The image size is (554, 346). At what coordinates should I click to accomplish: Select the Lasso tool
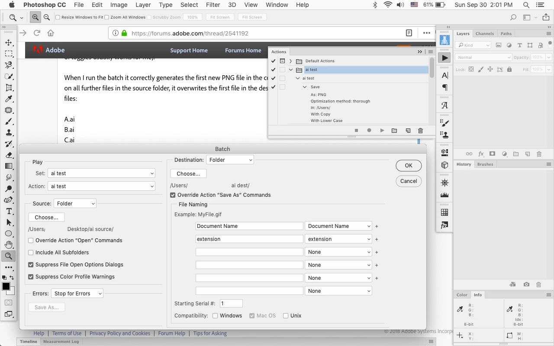9,65
